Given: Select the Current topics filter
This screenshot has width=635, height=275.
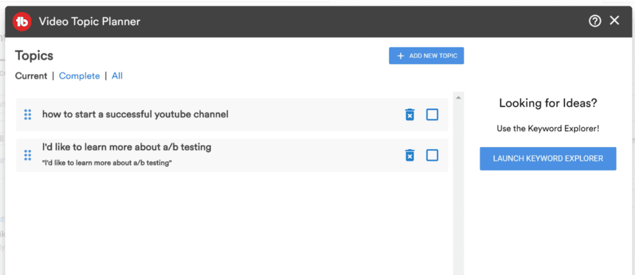Looking at the screenshot, I should coord(31,76).
